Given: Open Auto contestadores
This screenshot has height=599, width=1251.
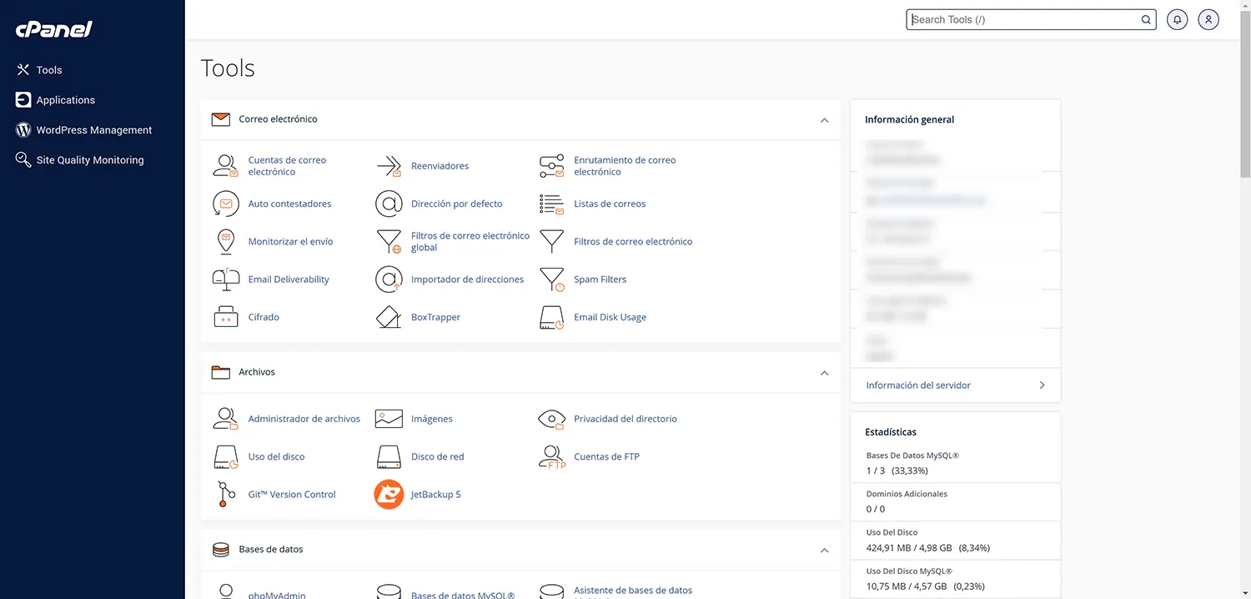Looking at the screenshot, I should pyautogui.click(x=289, y=204).
